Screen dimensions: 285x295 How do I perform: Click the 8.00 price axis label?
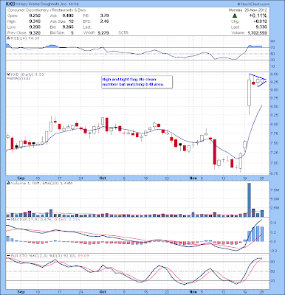(x=275, y=124)
